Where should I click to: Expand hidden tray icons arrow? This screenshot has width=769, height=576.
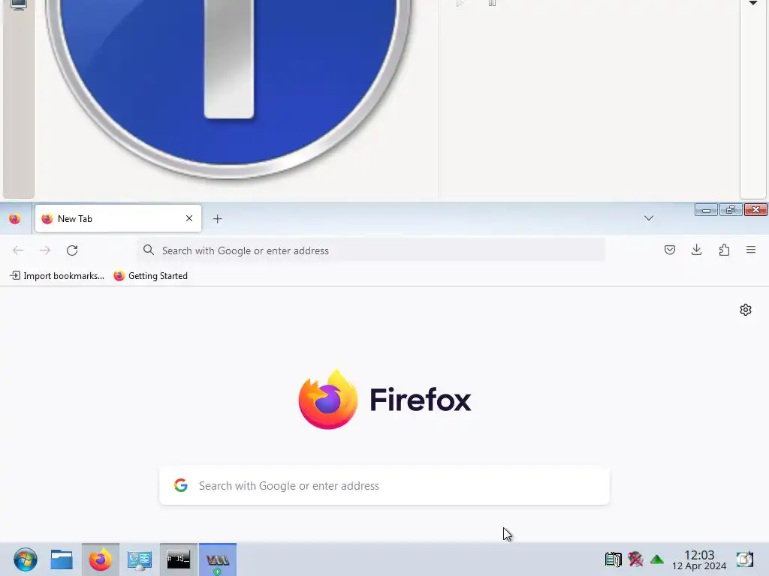pyautogui.click(x=656, y=559)
